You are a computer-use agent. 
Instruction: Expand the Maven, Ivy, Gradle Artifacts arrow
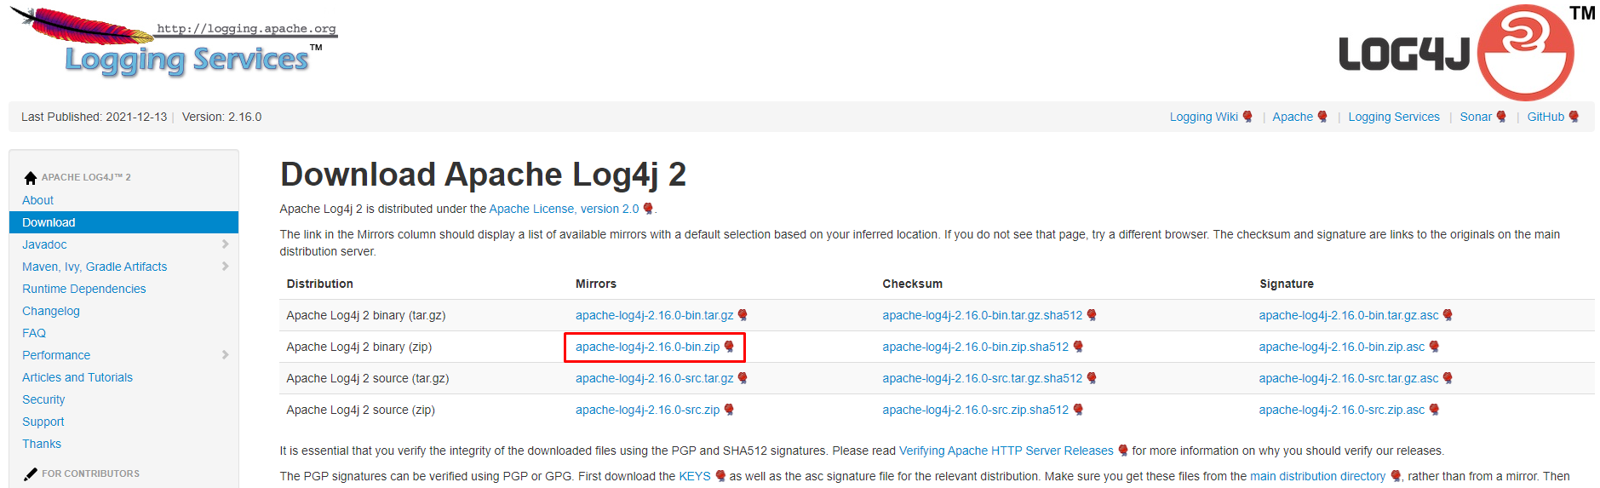pyautogui.click(x=225, y=267)
